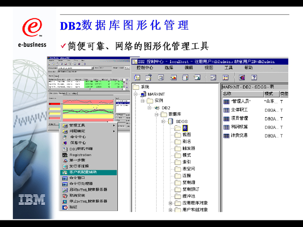The image size is (303, 227).
Task: Select the 计费交易 table row
Action: (255, 136)
